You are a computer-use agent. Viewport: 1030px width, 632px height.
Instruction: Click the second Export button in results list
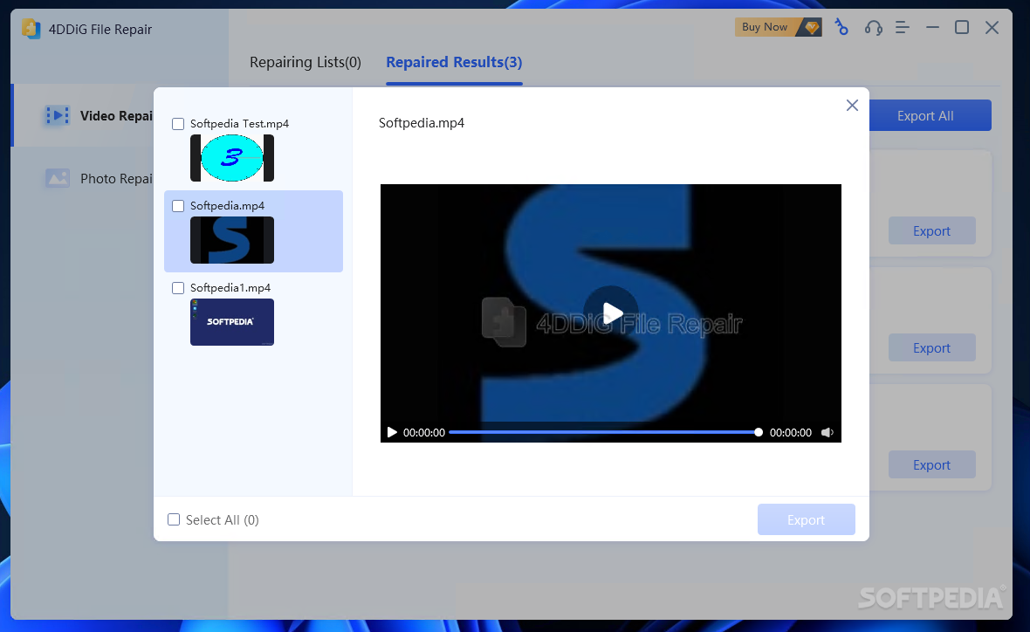pos(931,347)
